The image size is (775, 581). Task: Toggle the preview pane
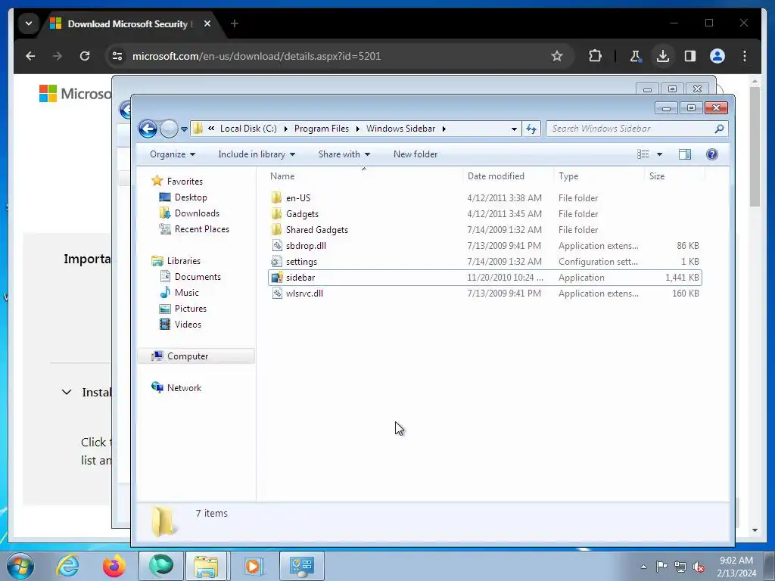(x=684, y=154)
